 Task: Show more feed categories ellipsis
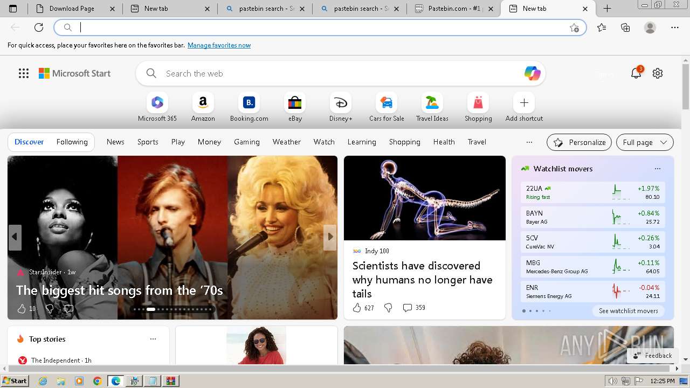(x=529, y=142)
